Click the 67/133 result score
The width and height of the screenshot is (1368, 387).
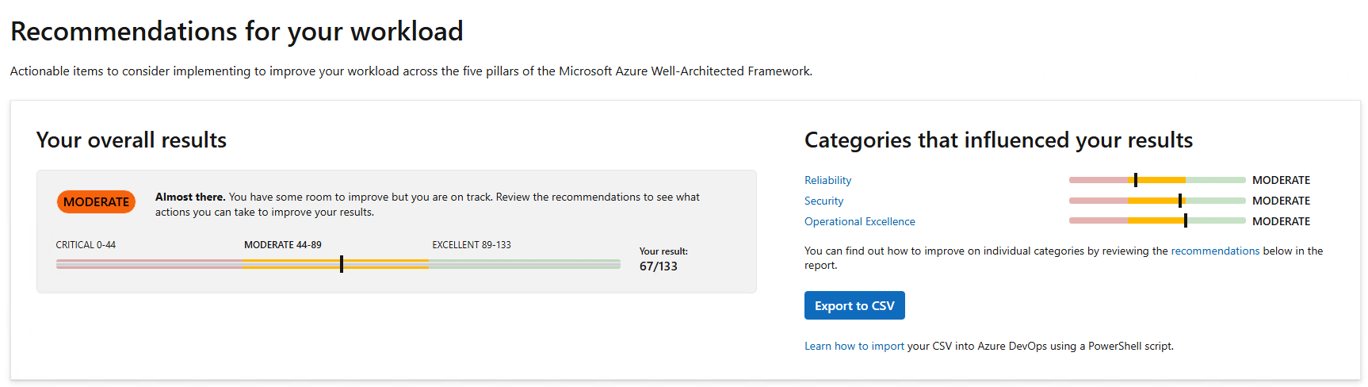[658, 266]
